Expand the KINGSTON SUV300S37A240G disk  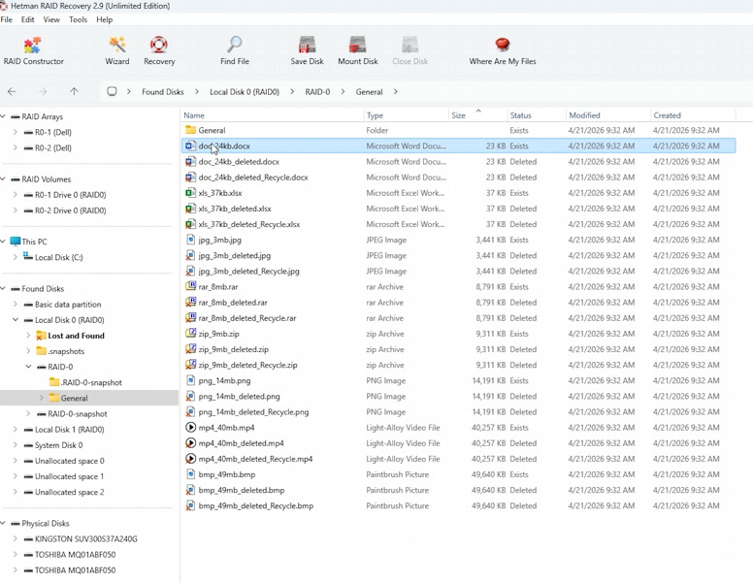coord(16,538)
